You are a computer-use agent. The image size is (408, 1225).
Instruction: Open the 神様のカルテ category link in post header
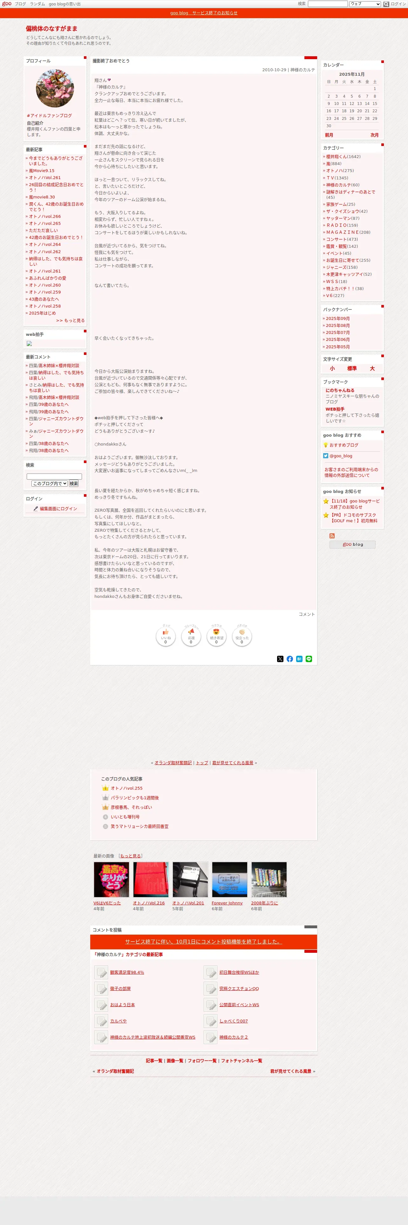pos(303,70)
